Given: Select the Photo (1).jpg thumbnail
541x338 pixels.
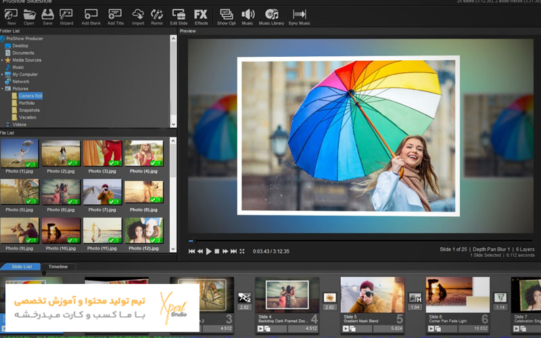Looking at the screenshot, I should point(20,154).
